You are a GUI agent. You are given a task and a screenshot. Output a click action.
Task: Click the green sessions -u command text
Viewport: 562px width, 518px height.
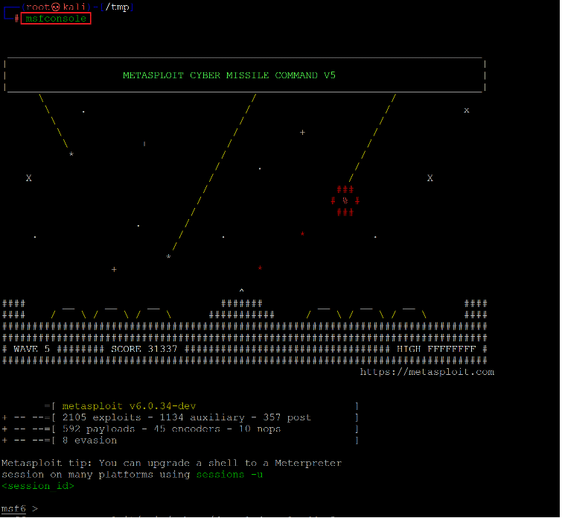[229, 474]
